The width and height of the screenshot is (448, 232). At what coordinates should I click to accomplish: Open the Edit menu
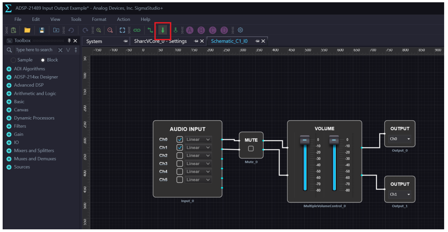tap(36, 19)
